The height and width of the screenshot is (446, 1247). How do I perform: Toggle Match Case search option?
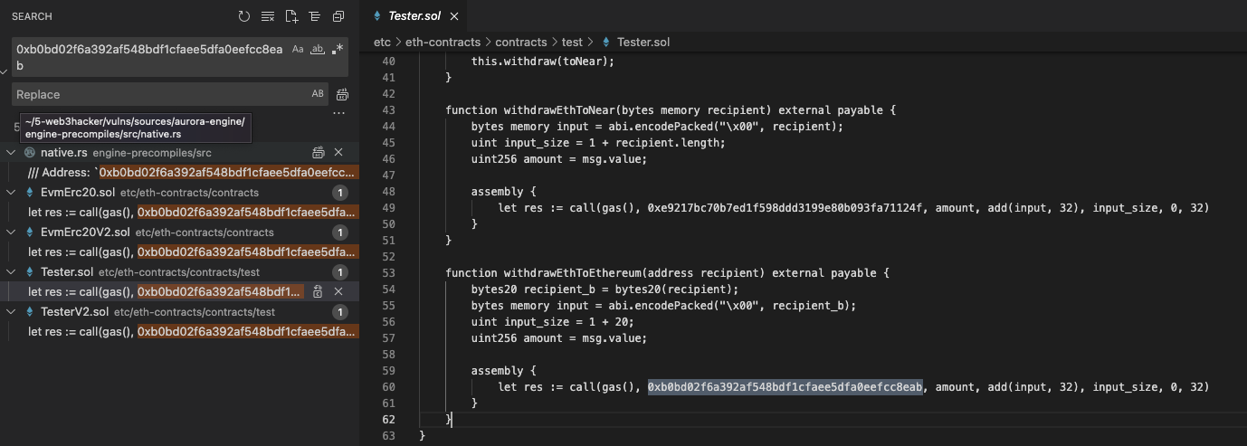tap(298, 50)
